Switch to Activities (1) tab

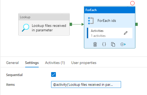(55, 63)
